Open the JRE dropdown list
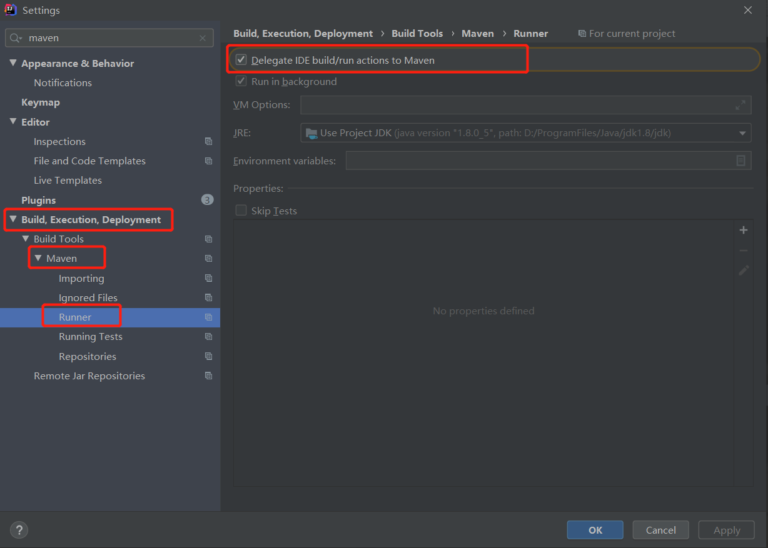The width and height of the screenshot is (768, 548). 742,133
